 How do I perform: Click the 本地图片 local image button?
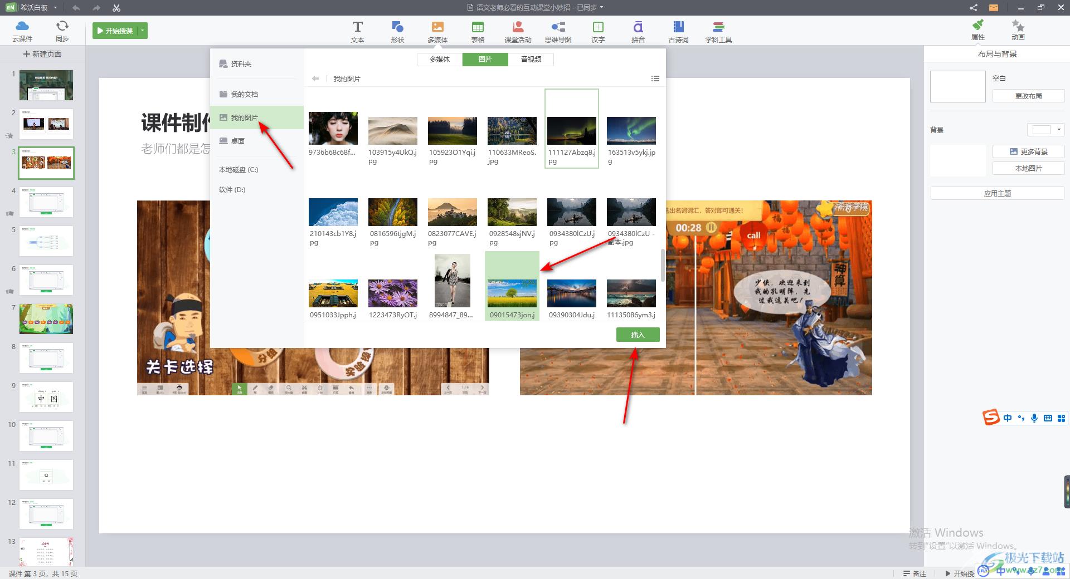1028,168
